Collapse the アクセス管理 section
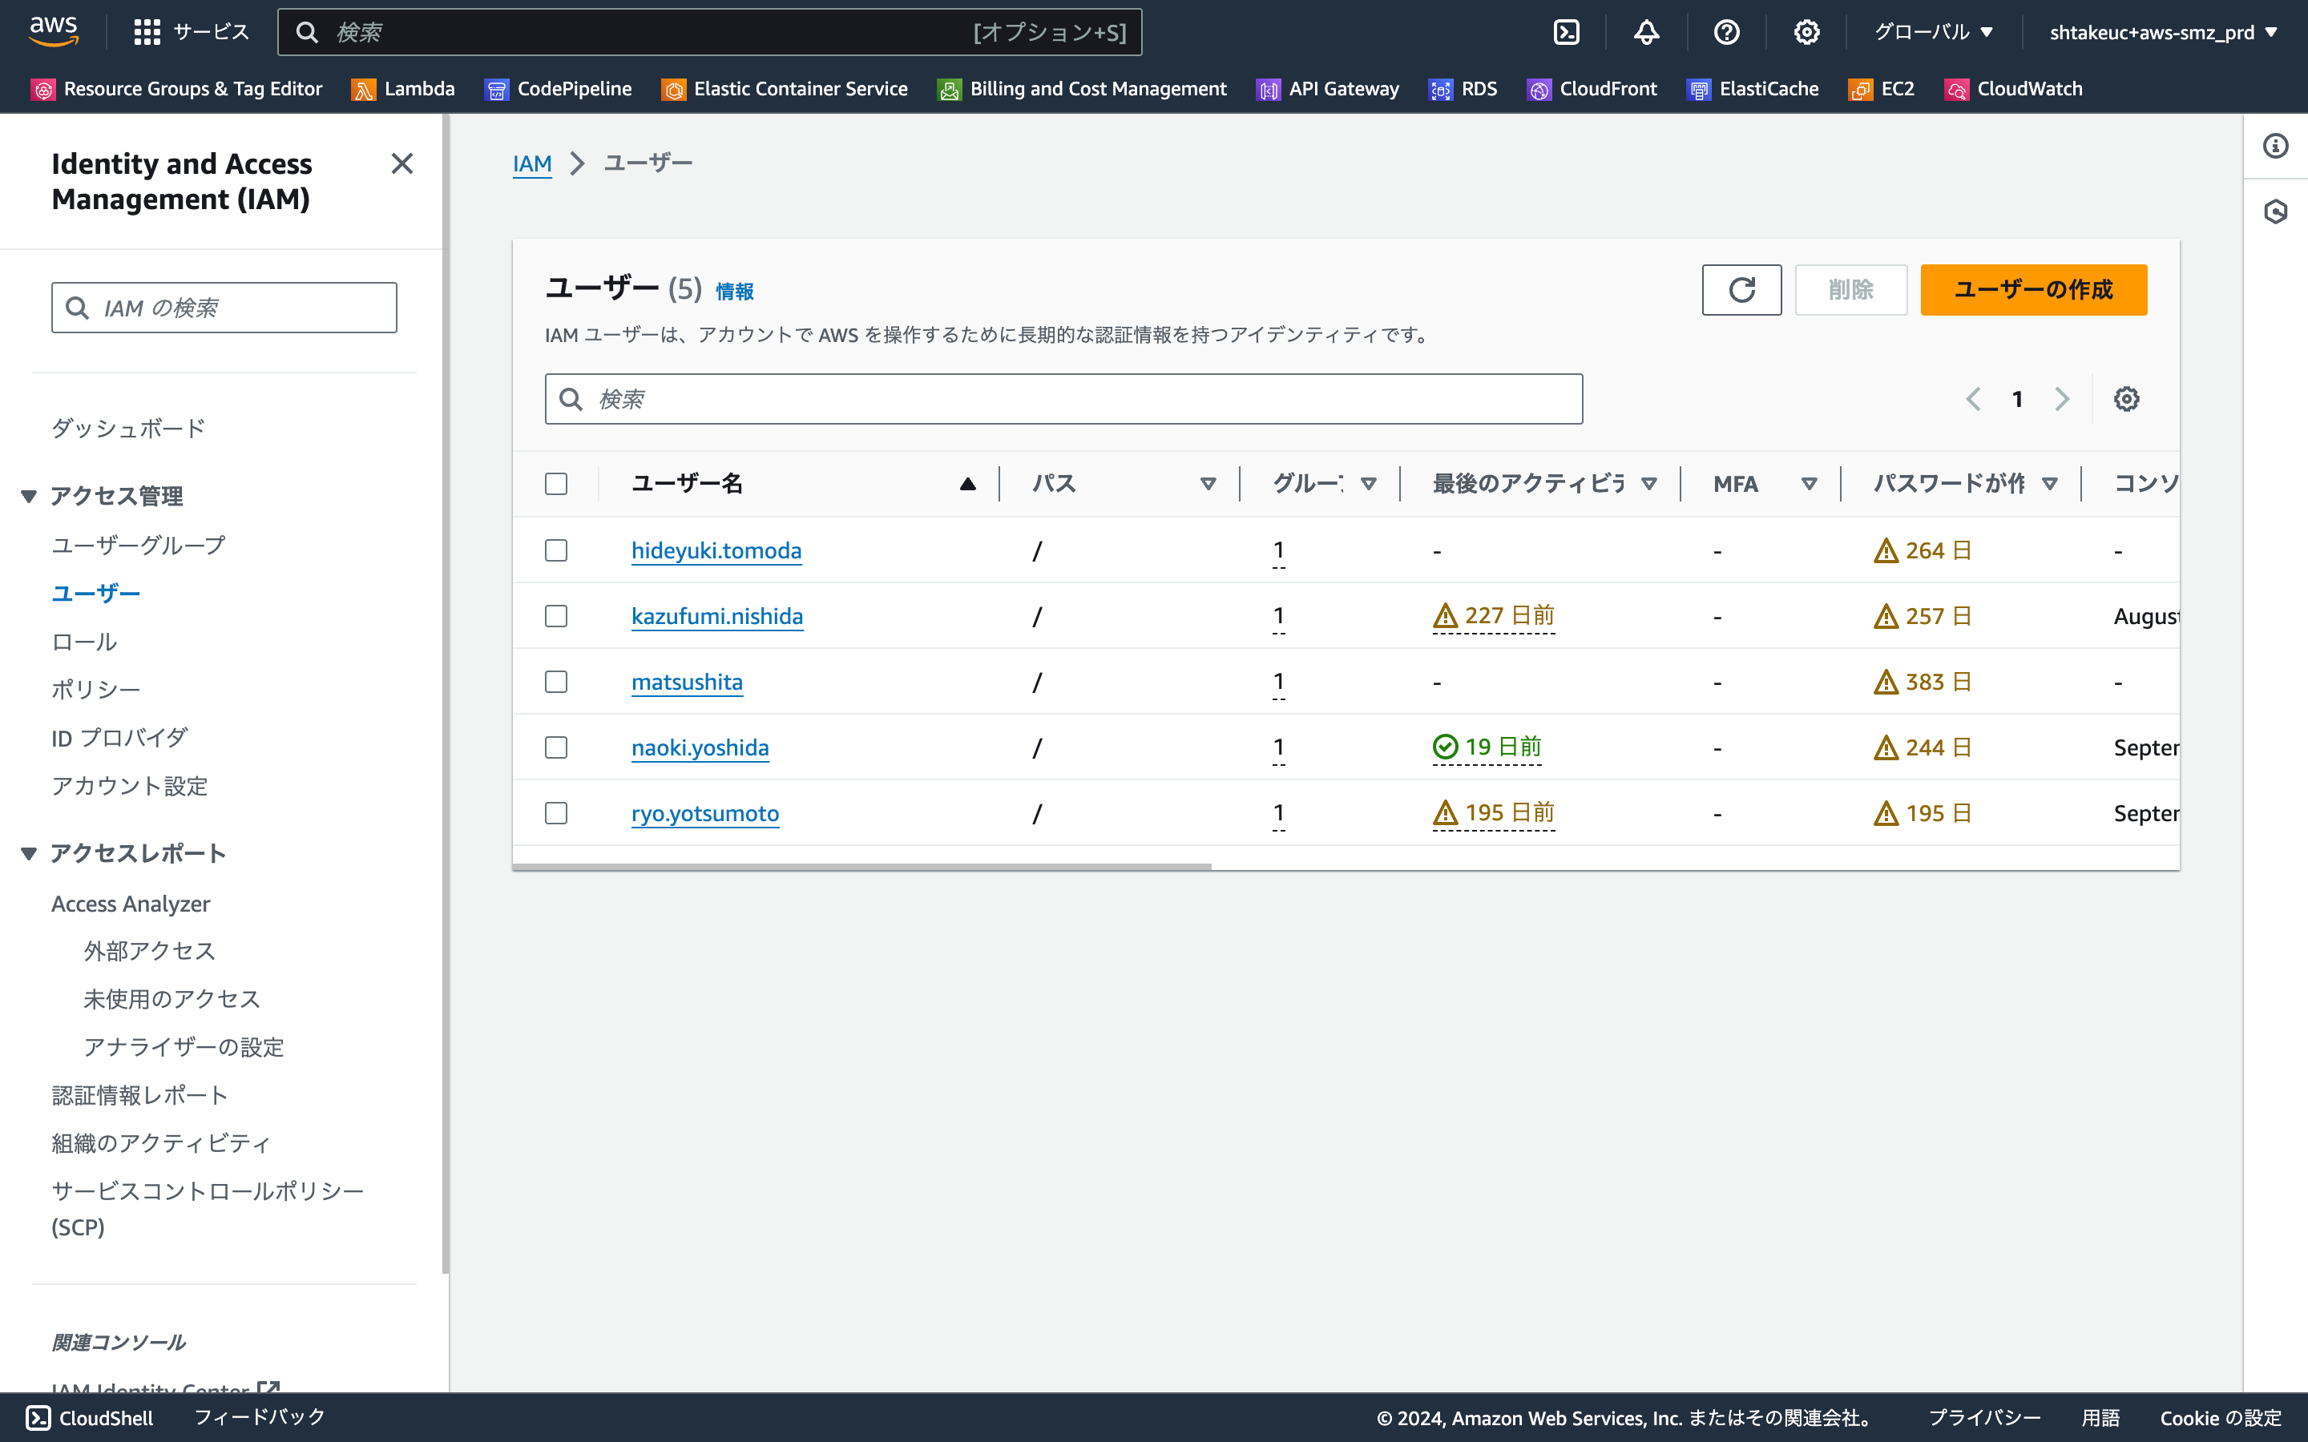 29,496
